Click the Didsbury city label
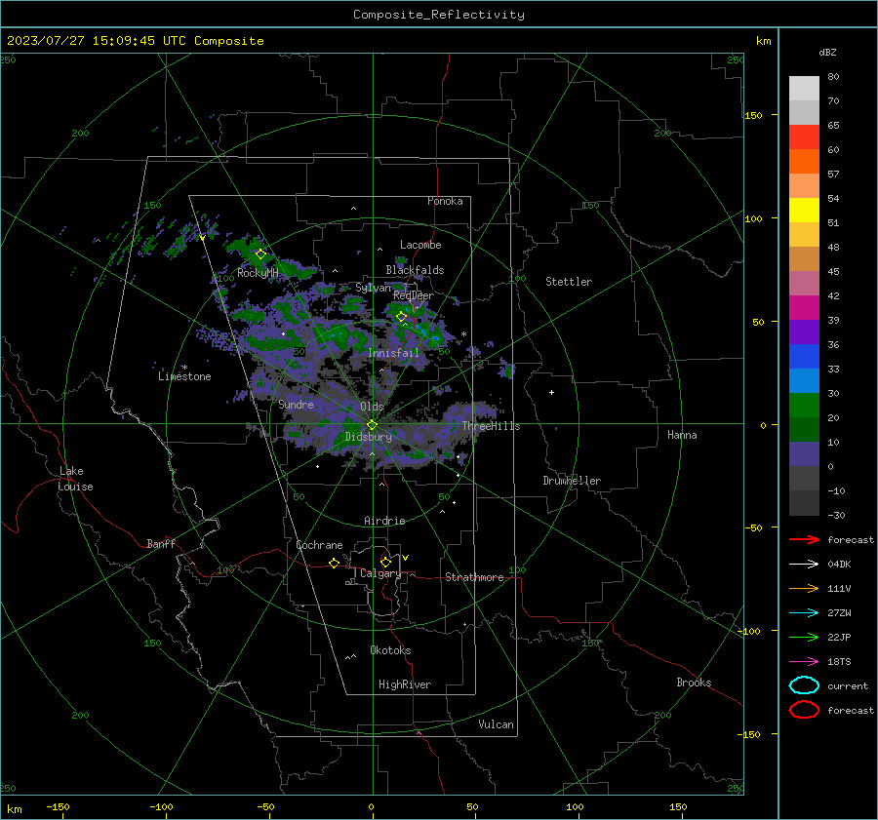The image size is (878, 820). (368, 437)
